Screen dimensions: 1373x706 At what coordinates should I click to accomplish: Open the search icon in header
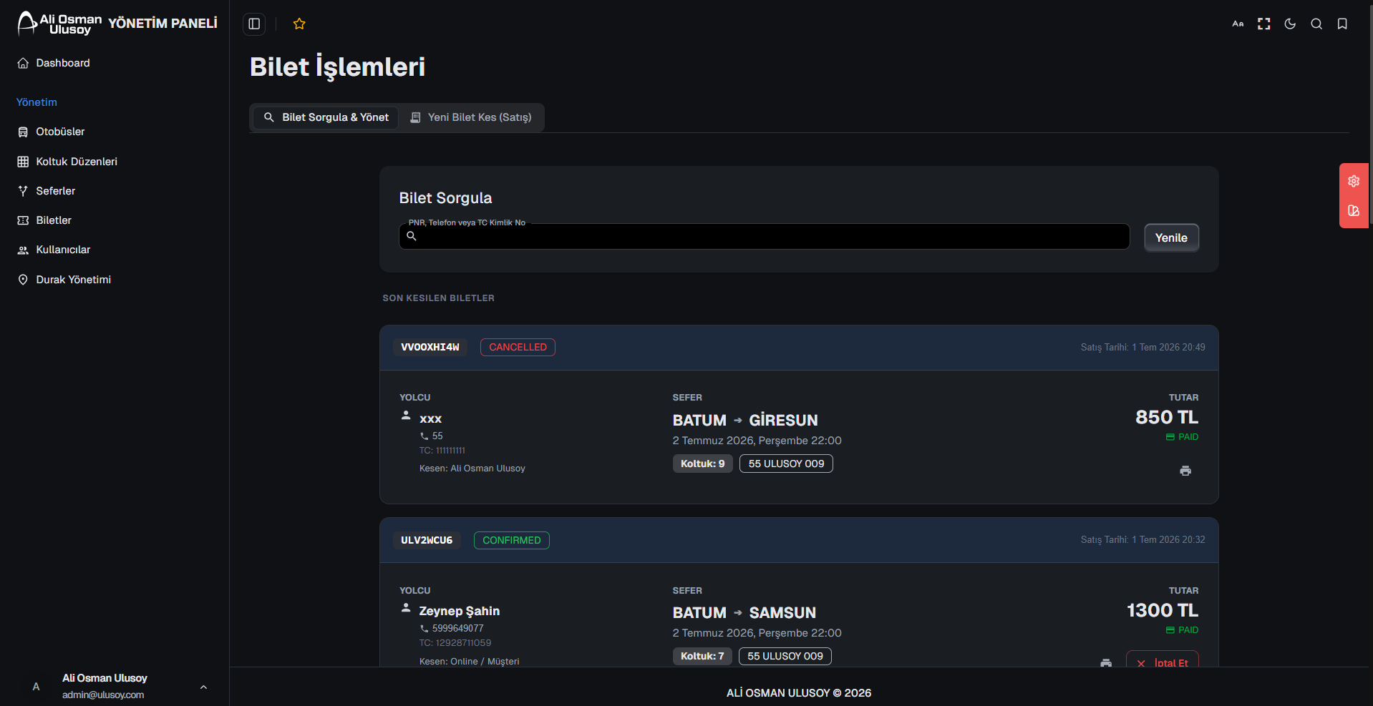[1316, 24]
